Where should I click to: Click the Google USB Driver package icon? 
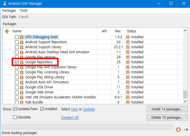click(x=22, y=88)
